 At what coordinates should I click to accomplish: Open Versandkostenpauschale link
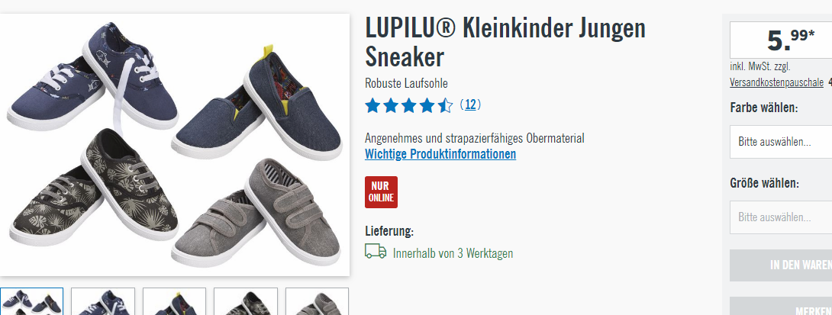(777, 82)
